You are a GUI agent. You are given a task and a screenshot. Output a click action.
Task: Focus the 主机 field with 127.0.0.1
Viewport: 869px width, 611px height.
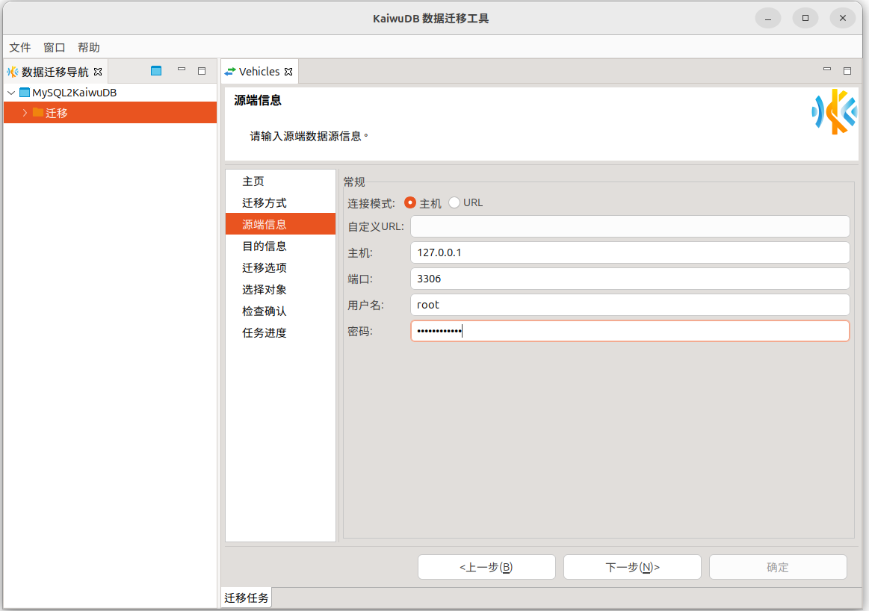629,252
